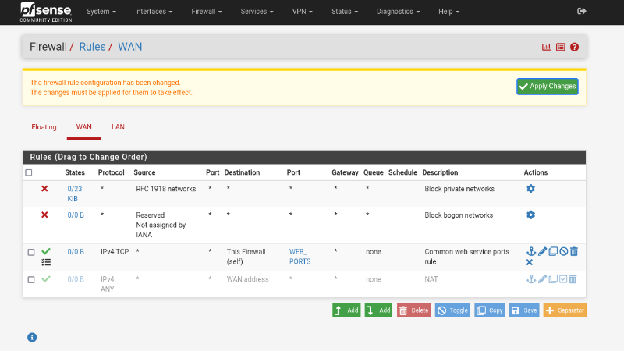
Task: Enable the NAT rule with check icon
Action: tap(563, 279)
